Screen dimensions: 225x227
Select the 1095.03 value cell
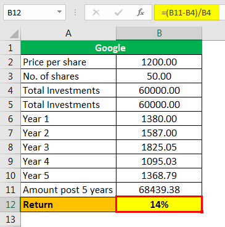click(159, 161)
